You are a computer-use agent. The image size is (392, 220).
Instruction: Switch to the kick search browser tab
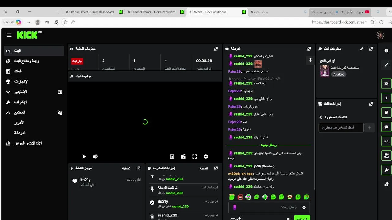click(278, 12)
